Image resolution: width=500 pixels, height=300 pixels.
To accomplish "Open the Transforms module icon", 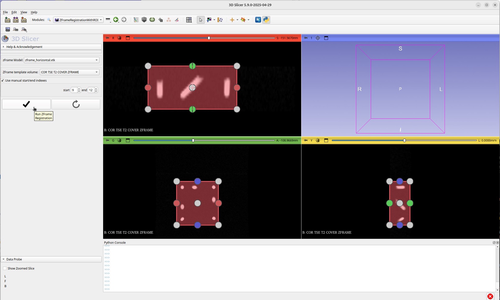I will point(160,20).
